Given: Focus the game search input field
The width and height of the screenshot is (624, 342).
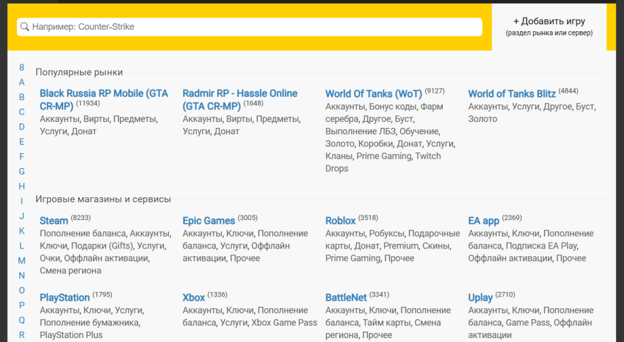Looking at the screenshot, I should point(250,27).
